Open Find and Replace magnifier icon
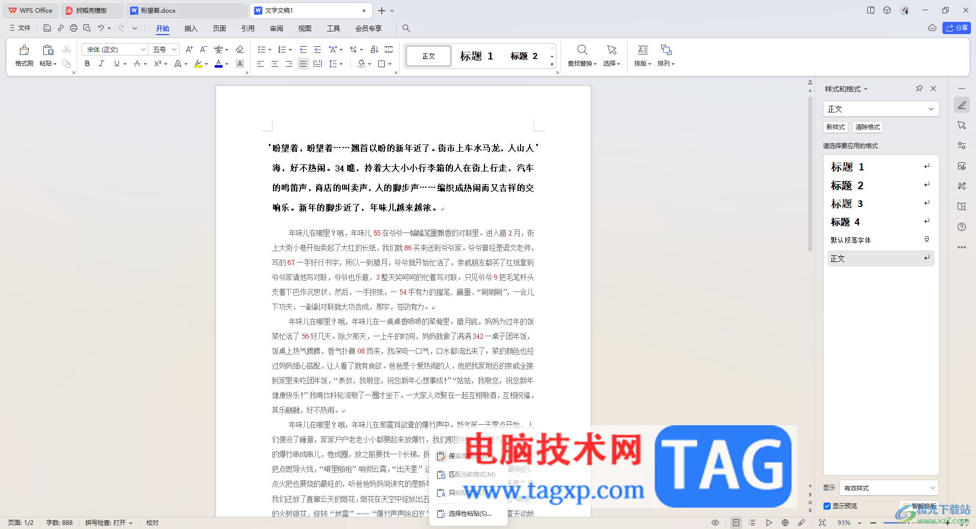976x529 pixels. (582, 50)
